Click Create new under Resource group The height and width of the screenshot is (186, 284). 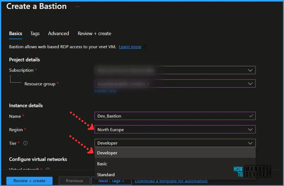[105, 91]
